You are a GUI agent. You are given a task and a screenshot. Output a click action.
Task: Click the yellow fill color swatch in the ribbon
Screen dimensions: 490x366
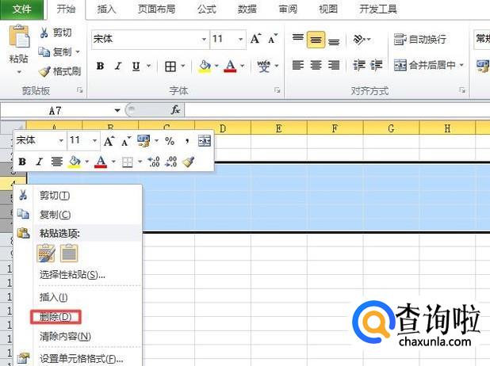pos(205,66)
